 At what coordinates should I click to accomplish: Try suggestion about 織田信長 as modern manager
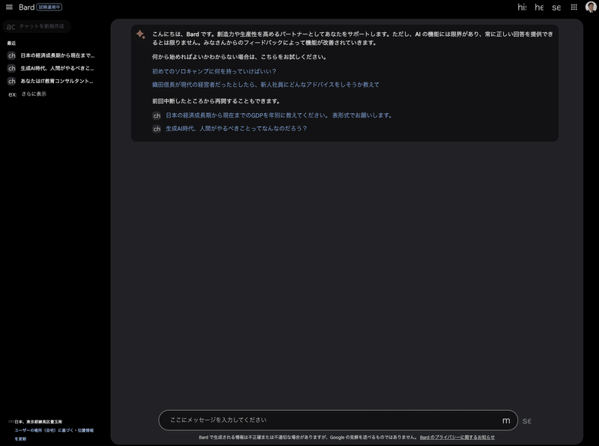(x=266, y=85)
